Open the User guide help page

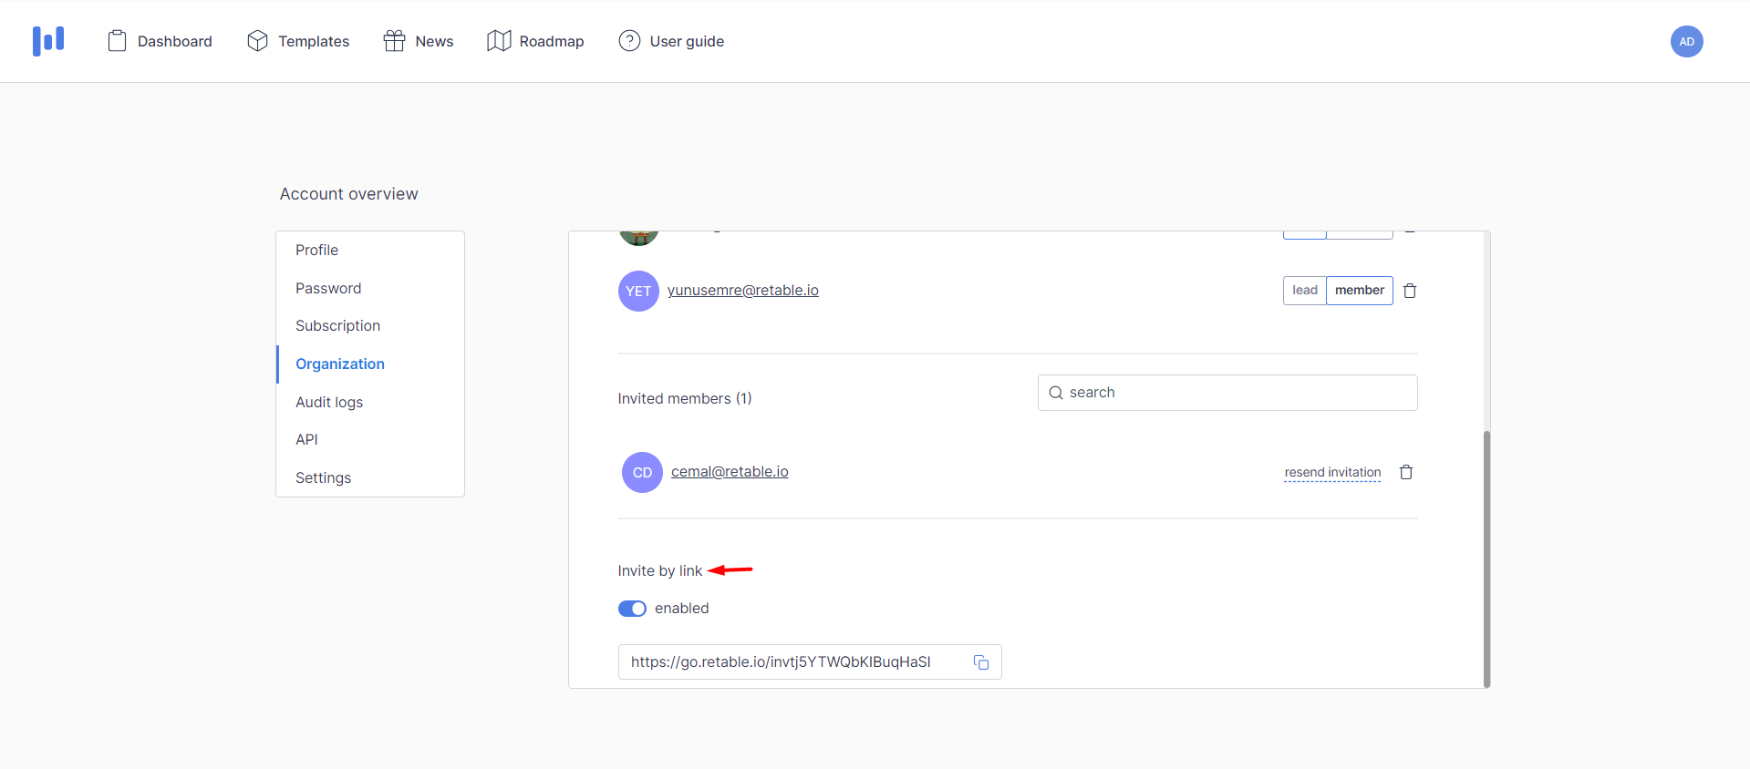671,41
